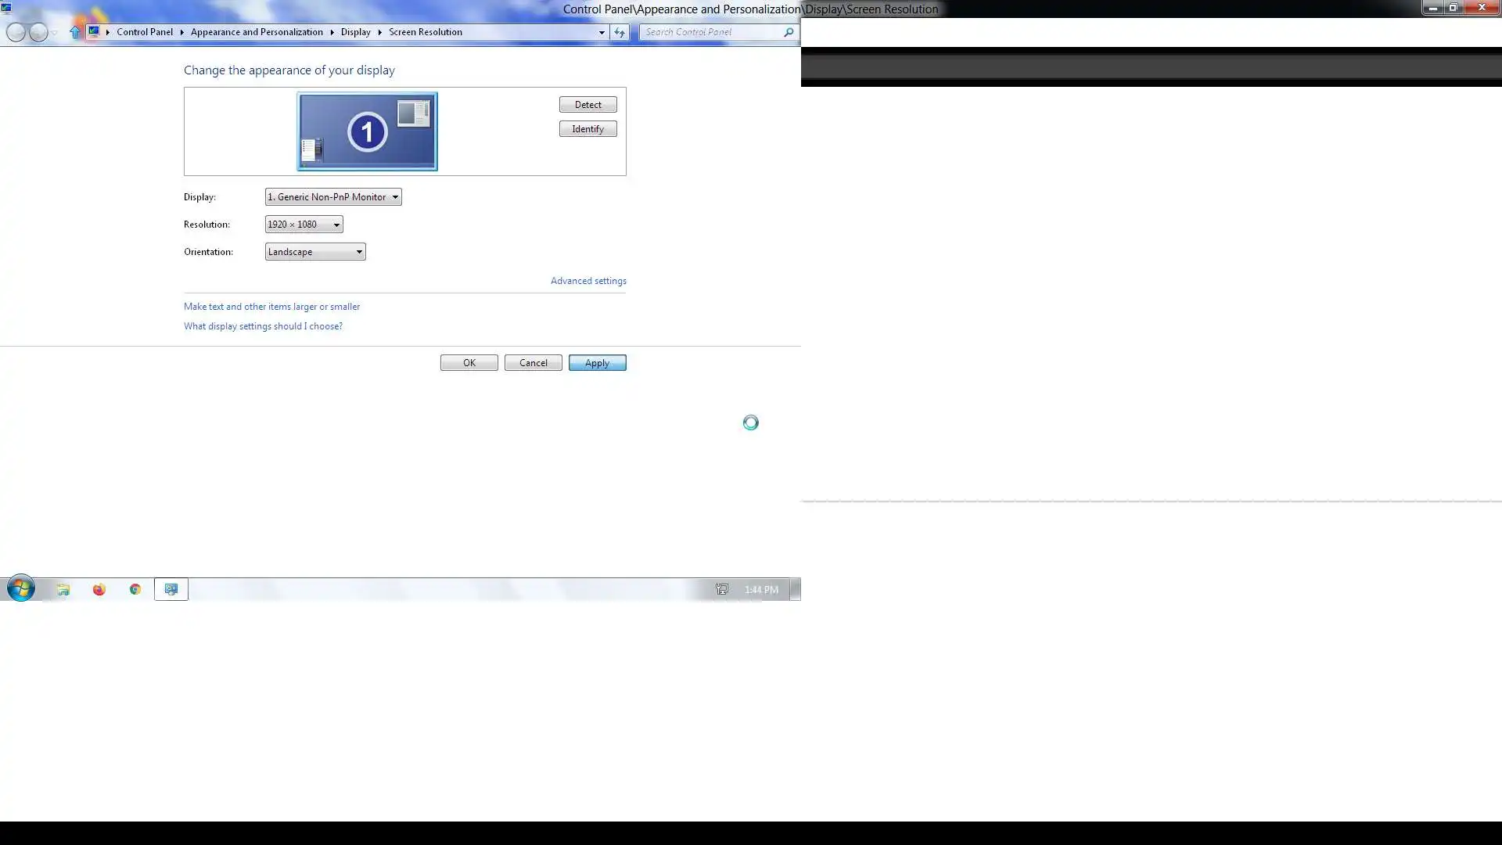1502x845 pixels.
Task: Click the blue up-arrow icon beside address bar
Action: point(75,32)
